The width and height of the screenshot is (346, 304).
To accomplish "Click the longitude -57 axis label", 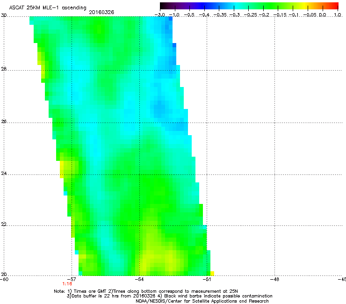I will tap(72, 279).
